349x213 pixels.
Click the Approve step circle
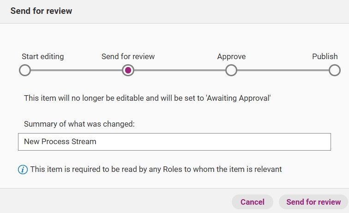coord(231,70)
